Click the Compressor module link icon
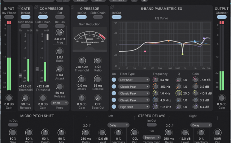Image resolution: width=231 pixels, height=143 pixels. [36, 7]
